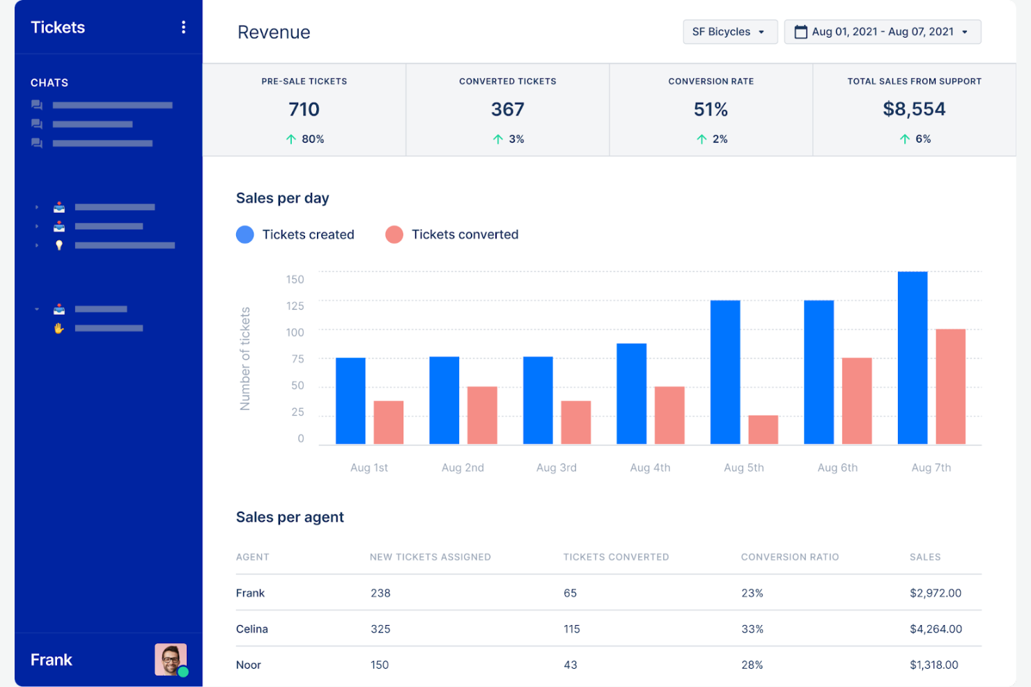
Task: Click the CONVERSION RATE value 51%
Action: pos(711,109)
